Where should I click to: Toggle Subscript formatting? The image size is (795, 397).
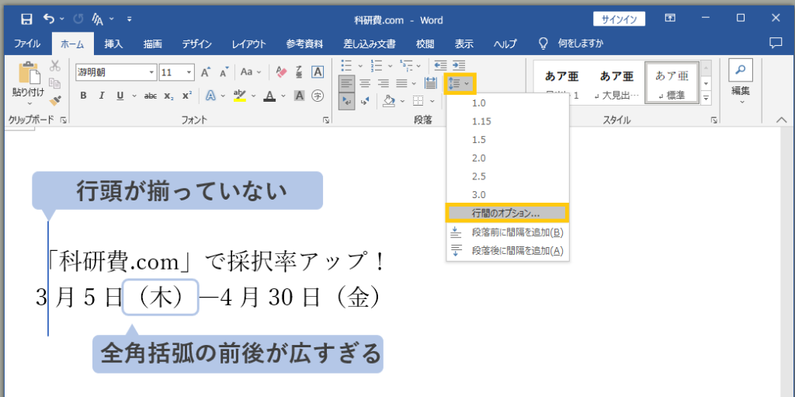168,96
